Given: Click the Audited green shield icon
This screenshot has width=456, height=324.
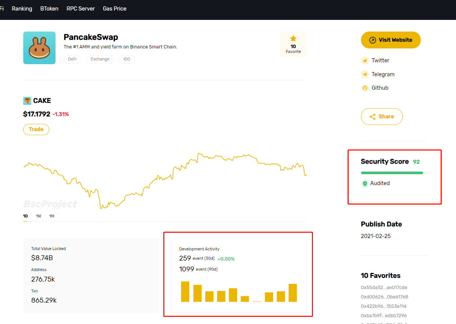Looking at the screenshot, I should 365,184.
